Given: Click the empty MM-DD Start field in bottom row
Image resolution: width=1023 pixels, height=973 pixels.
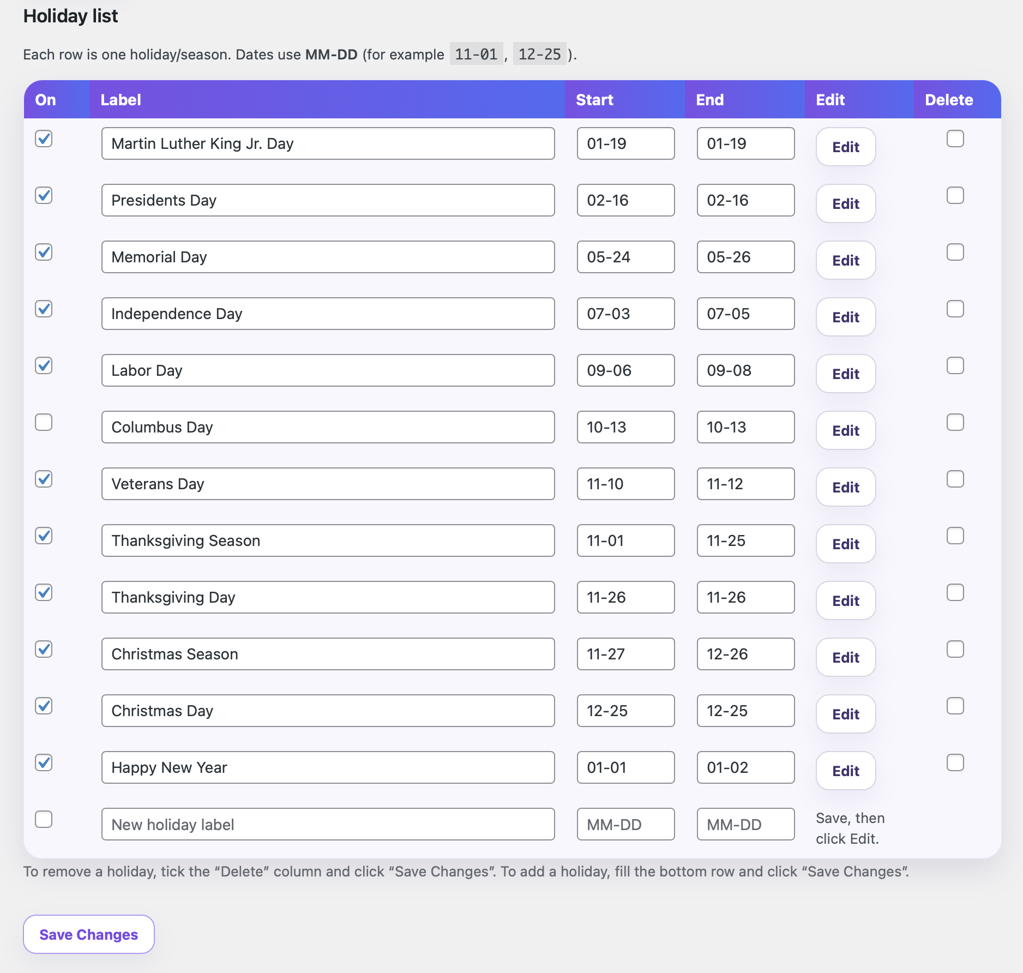Looking at the screenshot, I should pyautogui.click(x=625, y=824).
